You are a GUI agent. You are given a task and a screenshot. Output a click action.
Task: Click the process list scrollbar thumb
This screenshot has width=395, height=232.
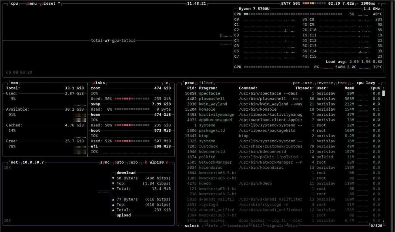pyautogui.click(x=384, y=93)
